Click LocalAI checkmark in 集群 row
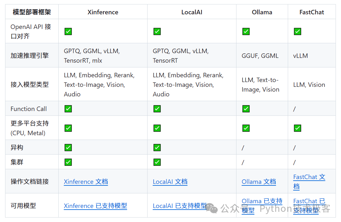This screenshot has width=341, height=222. click(x=157, y=162)
